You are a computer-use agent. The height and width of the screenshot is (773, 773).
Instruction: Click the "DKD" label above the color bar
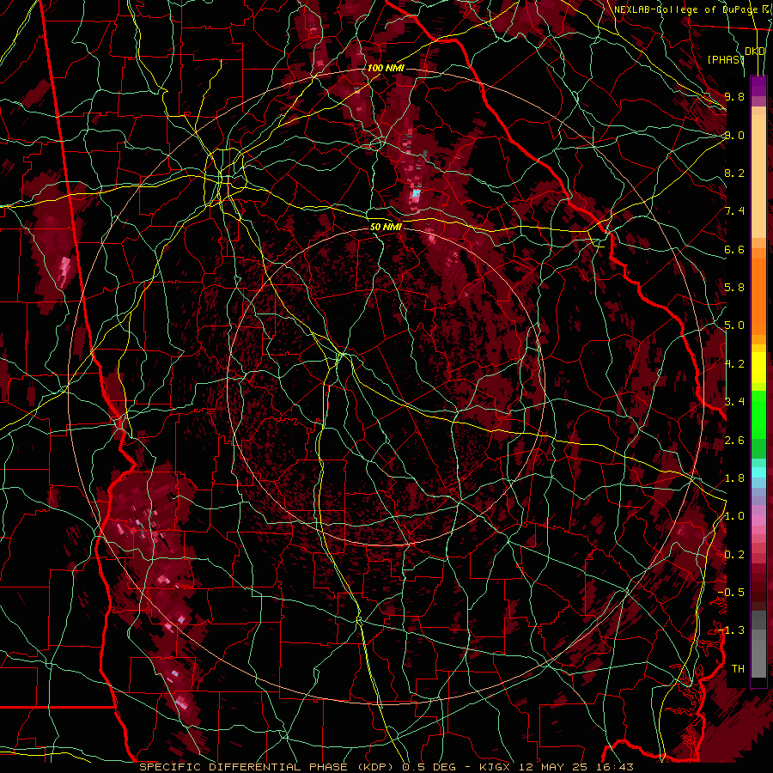(x=755, y=52)
